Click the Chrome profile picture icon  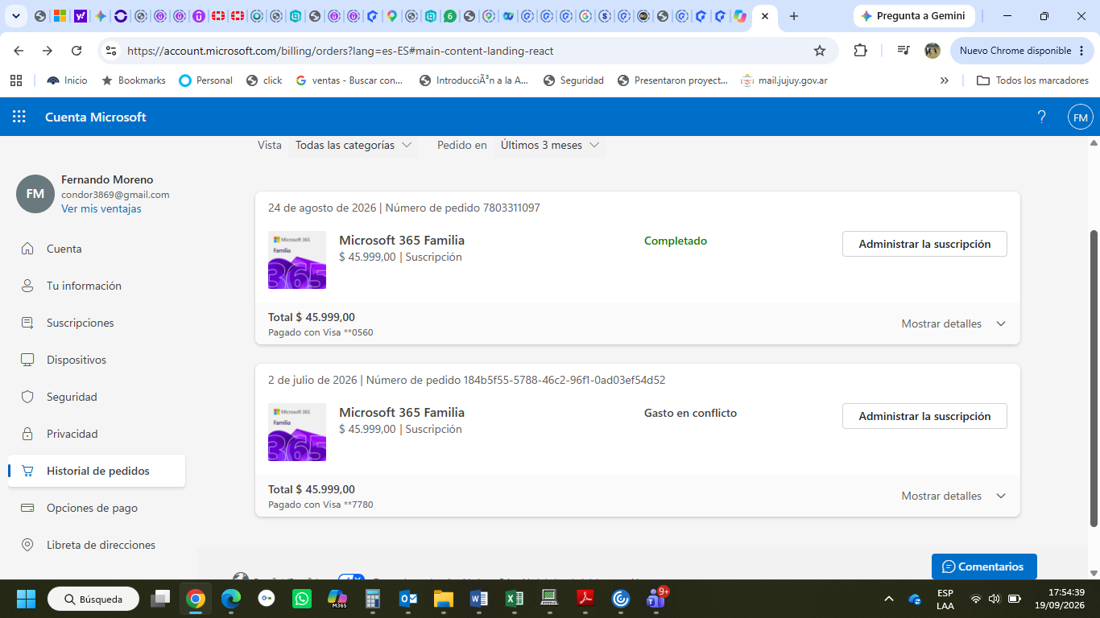pyautogui.click(x=933, y=51)
